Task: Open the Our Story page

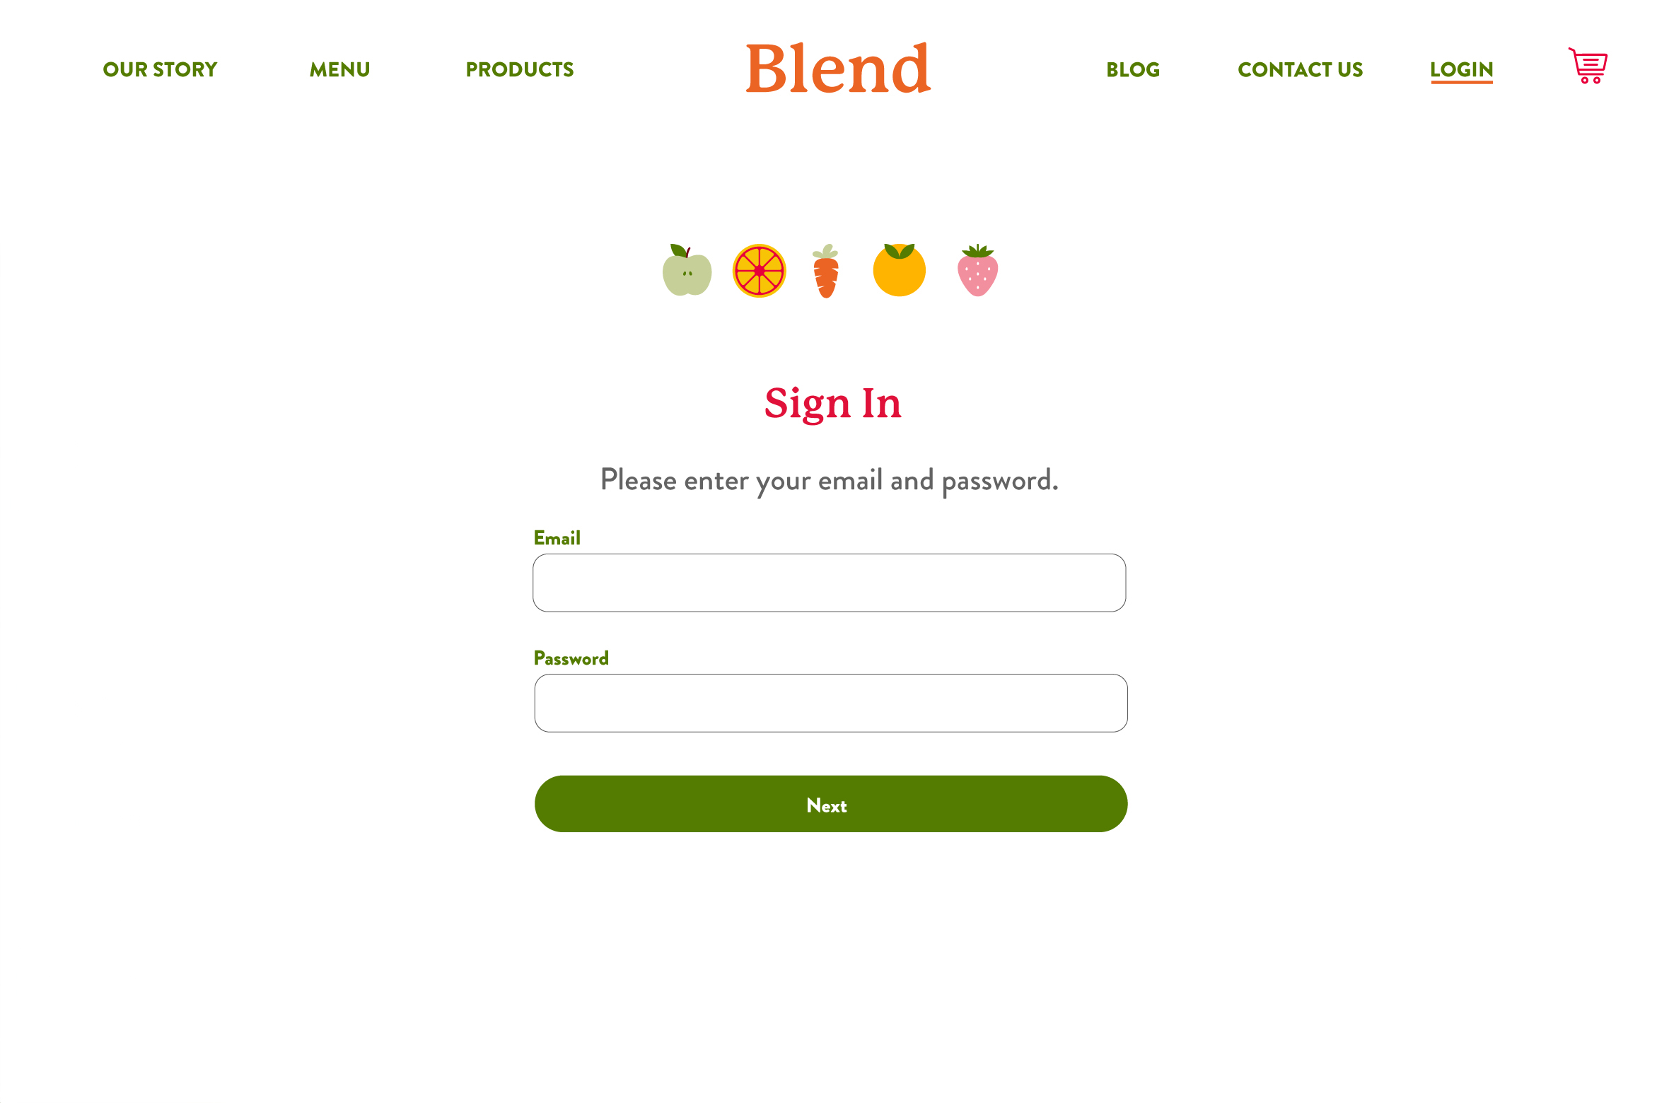Action: [x=160, y=68]
